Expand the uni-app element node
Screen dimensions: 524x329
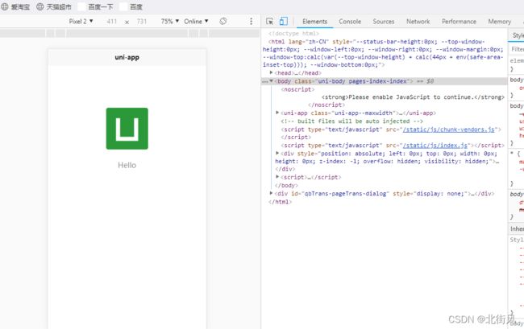[277, 113]
